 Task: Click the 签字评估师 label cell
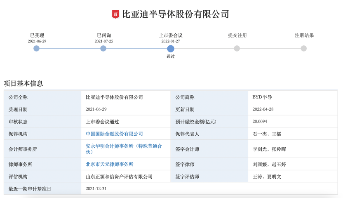209,176
